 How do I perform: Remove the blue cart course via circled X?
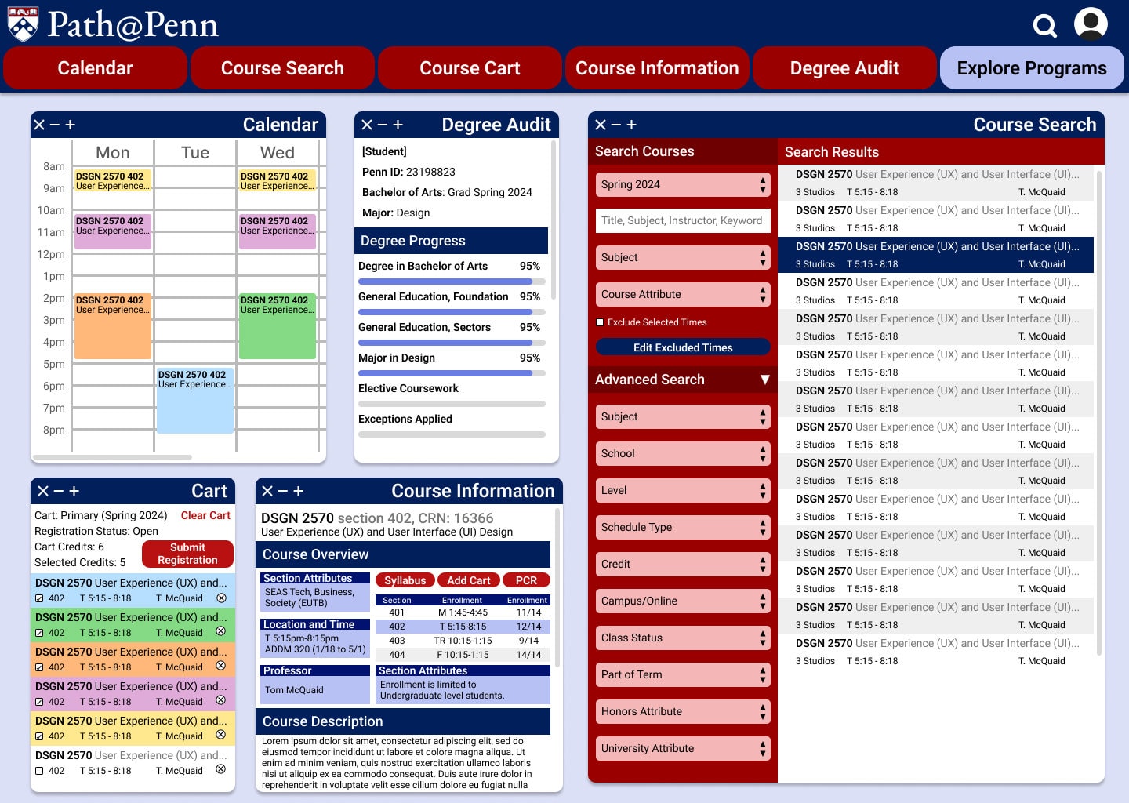click(221, 598)
